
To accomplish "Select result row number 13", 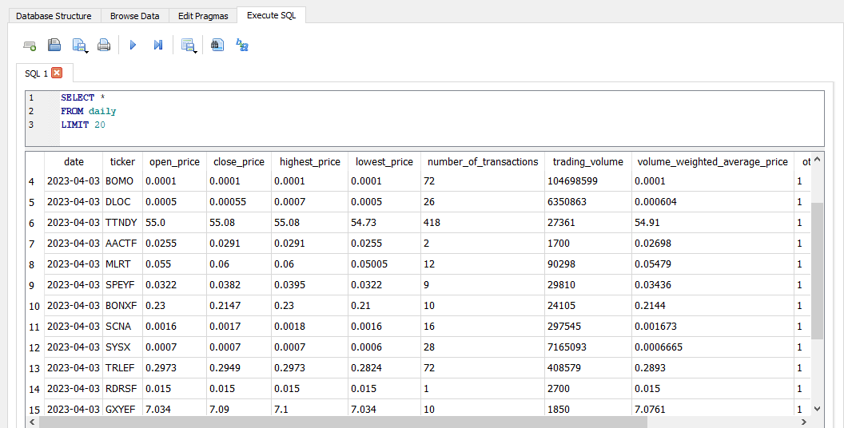I will pos(34,368).
